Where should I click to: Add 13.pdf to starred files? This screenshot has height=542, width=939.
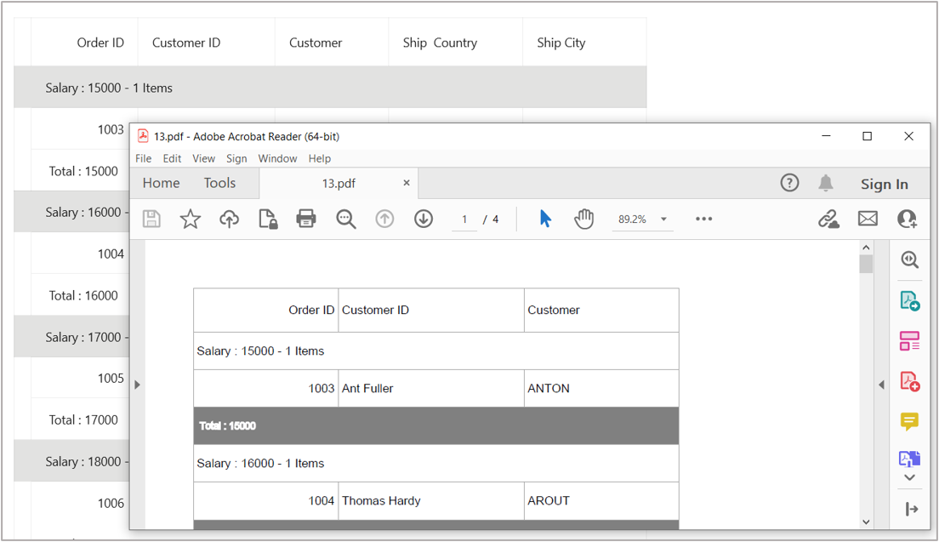[x=191, y=219]
